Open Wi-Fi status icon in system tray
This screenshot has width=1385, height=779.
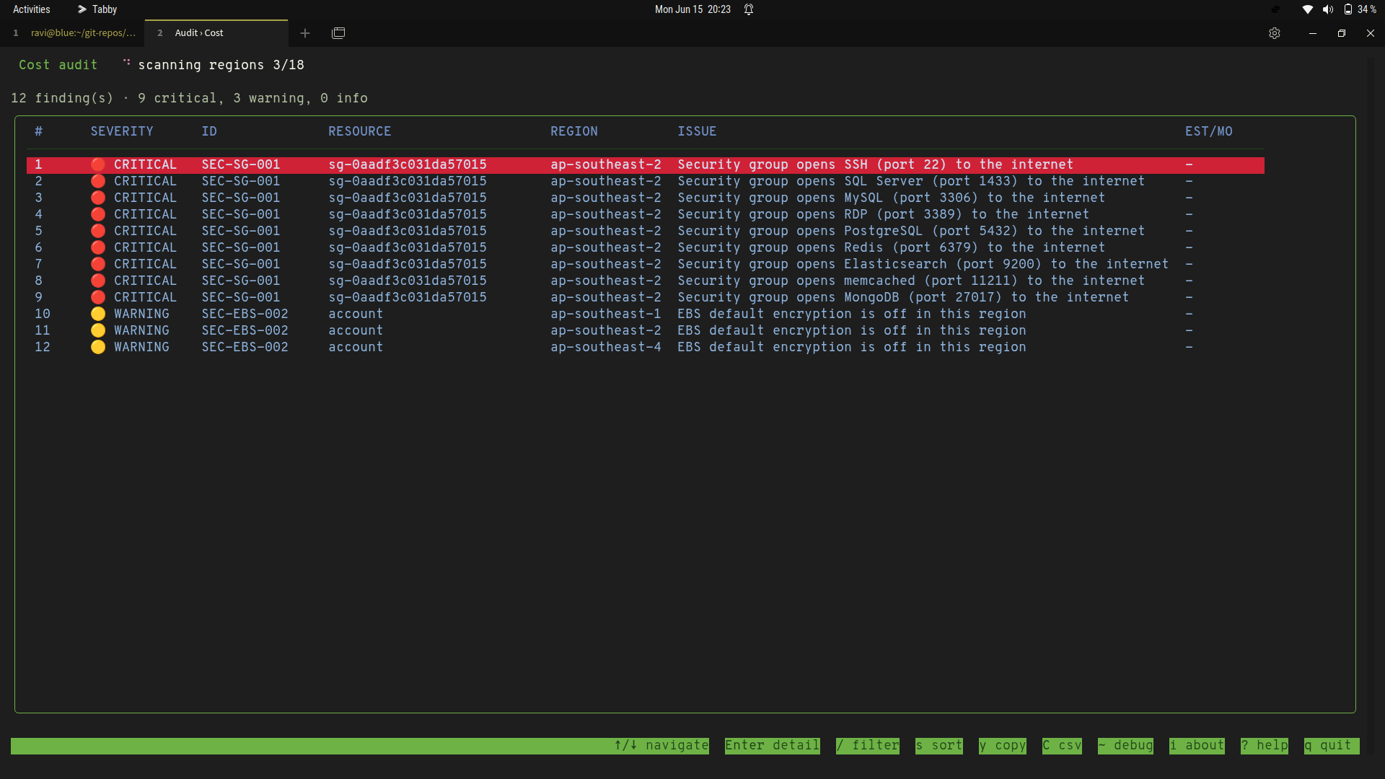[1307, 9]
